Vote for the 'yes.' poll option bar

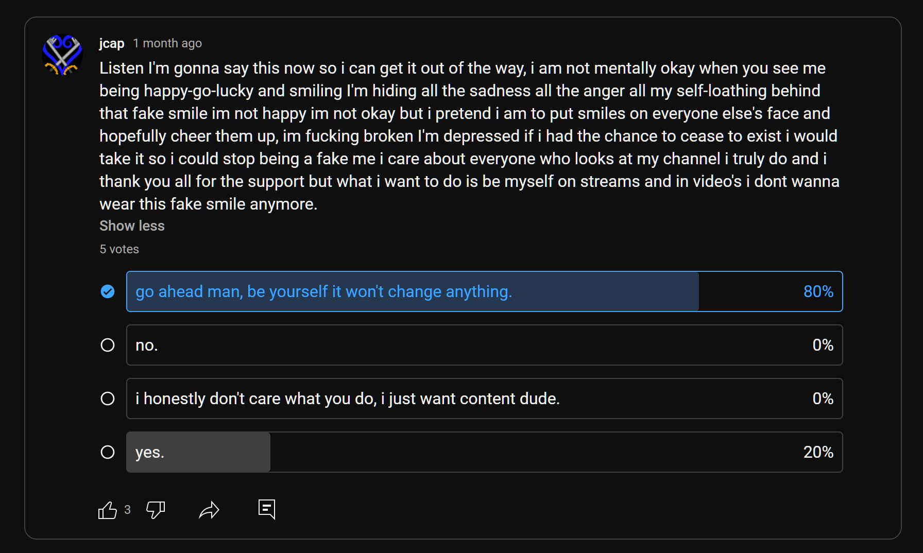484,452
